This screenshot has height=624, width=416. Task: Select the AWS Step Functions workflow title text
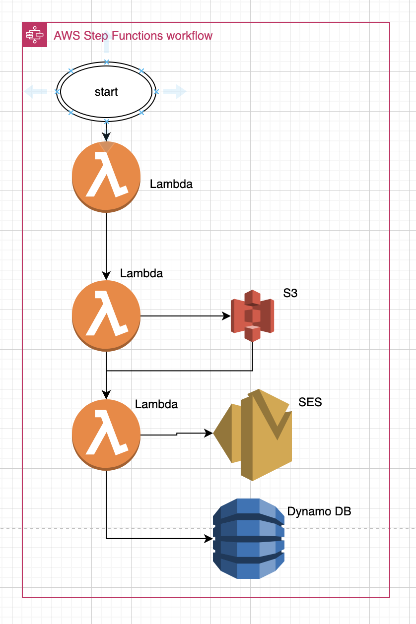[133, 35]
